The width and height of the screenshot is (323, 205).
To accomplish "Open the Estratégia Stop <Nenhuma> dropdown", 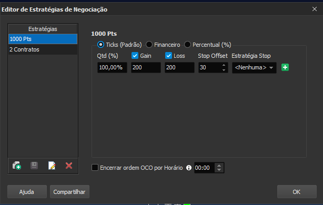I will (254, 67).
